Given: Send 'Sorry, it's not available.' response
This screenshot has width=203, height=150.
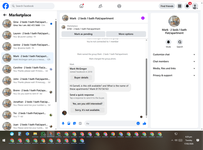Looking at the screenshot, I should [x=87, y=110].
